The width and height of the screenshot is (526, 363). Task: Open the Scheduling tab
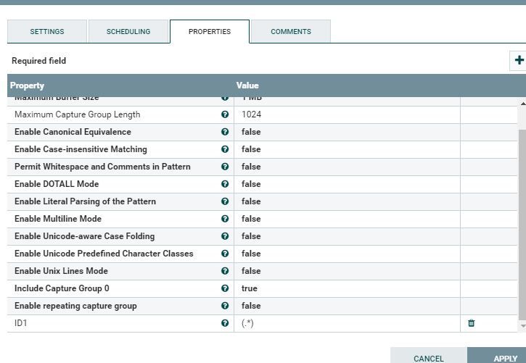point(128,32)
